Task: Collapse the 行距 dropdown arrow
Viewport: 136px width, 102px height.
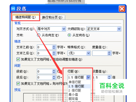Action: (88, 77)
